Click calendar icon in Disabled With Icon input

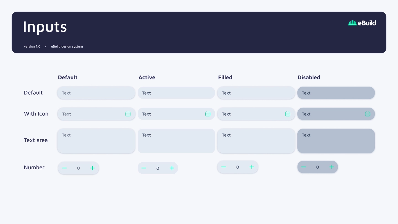(x=368, y=114)
